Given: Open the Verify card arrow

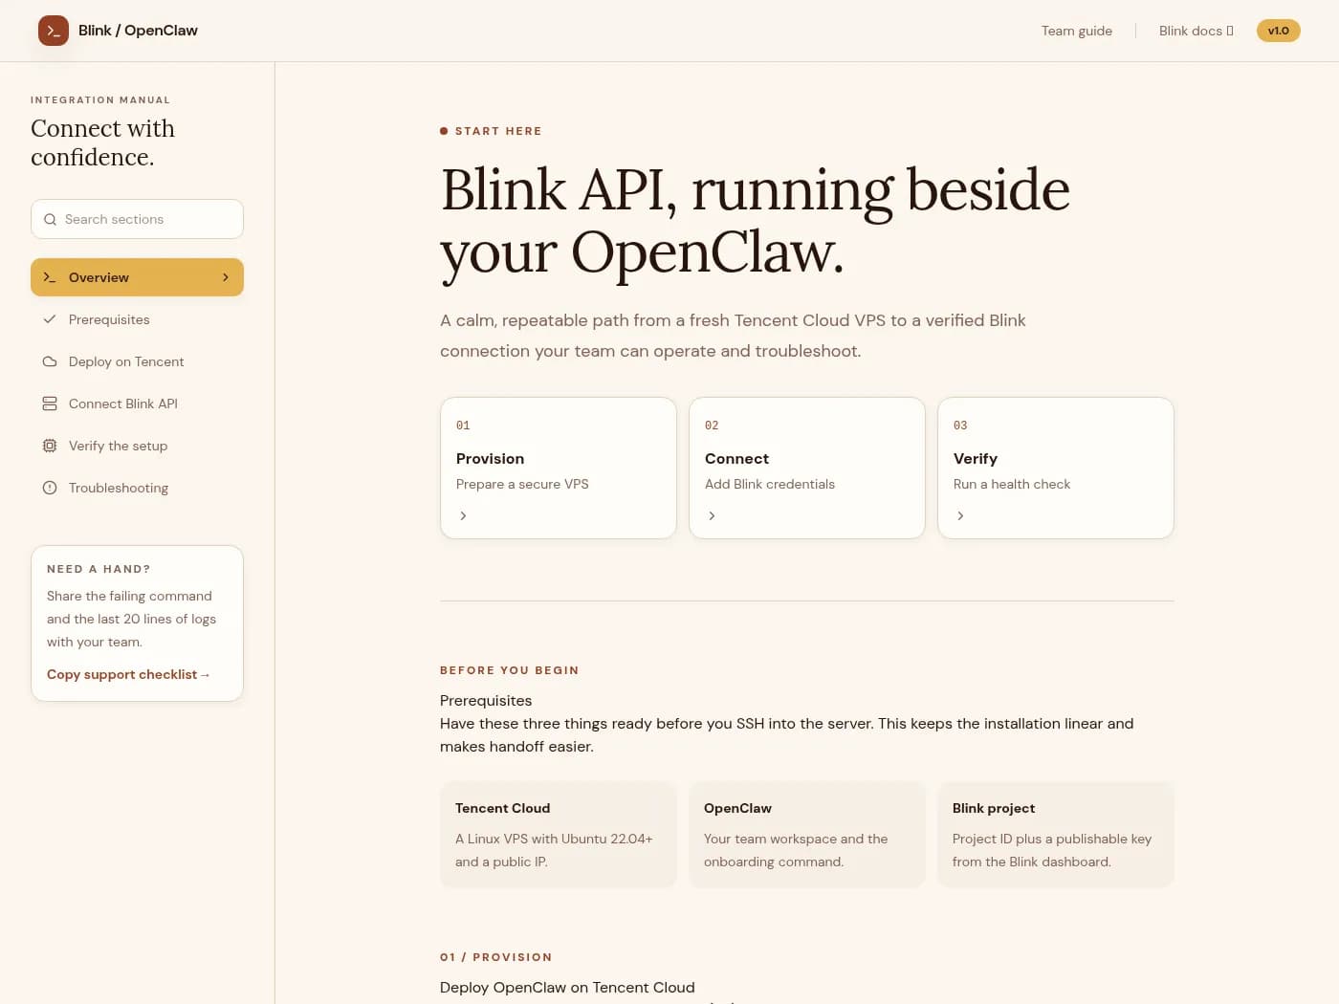Looking at the screenshot, I should coord(960,515).
